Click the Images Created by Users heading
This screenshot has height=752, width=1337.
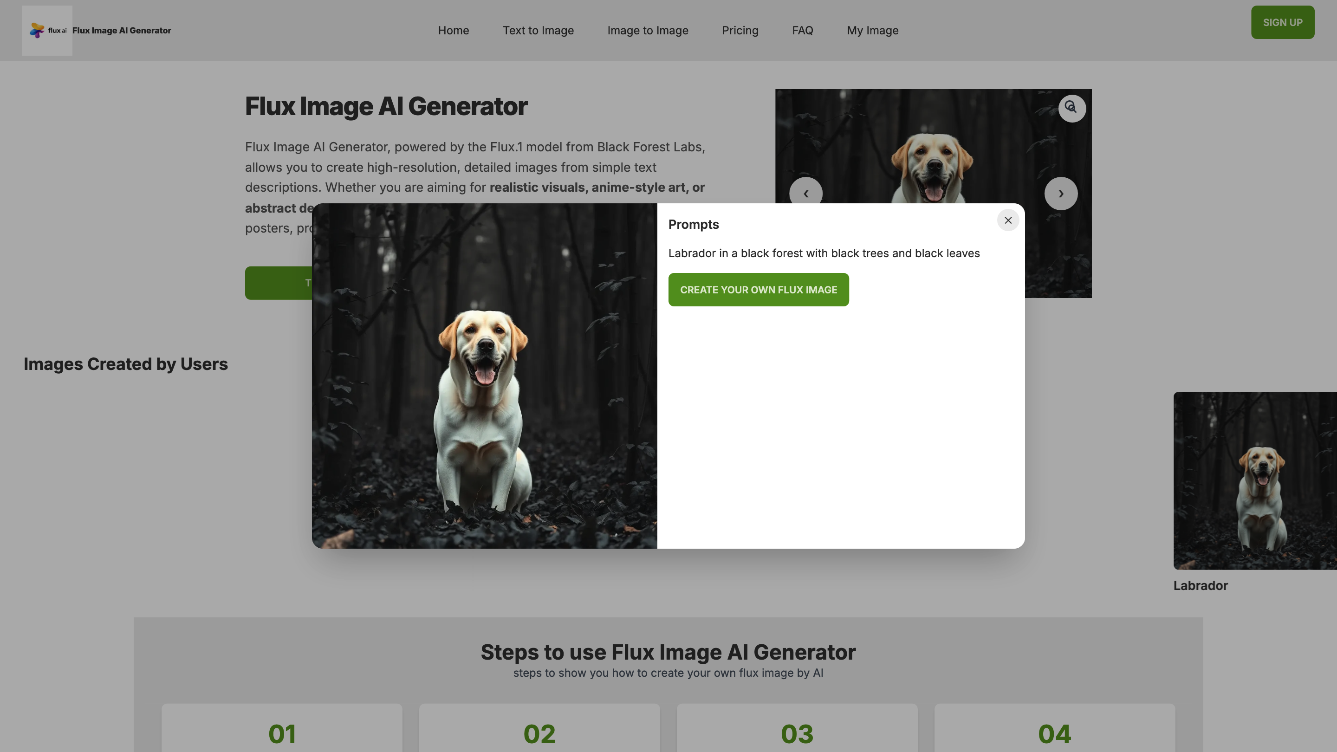click(125, 364)
